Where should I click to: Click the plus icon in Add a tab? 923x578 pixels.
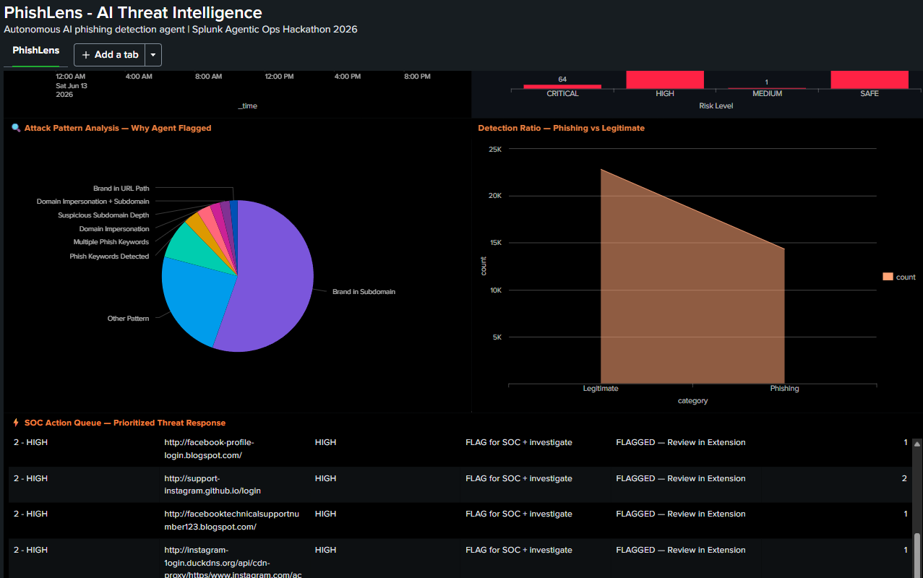pyautogui.click(x=86, y=55)
